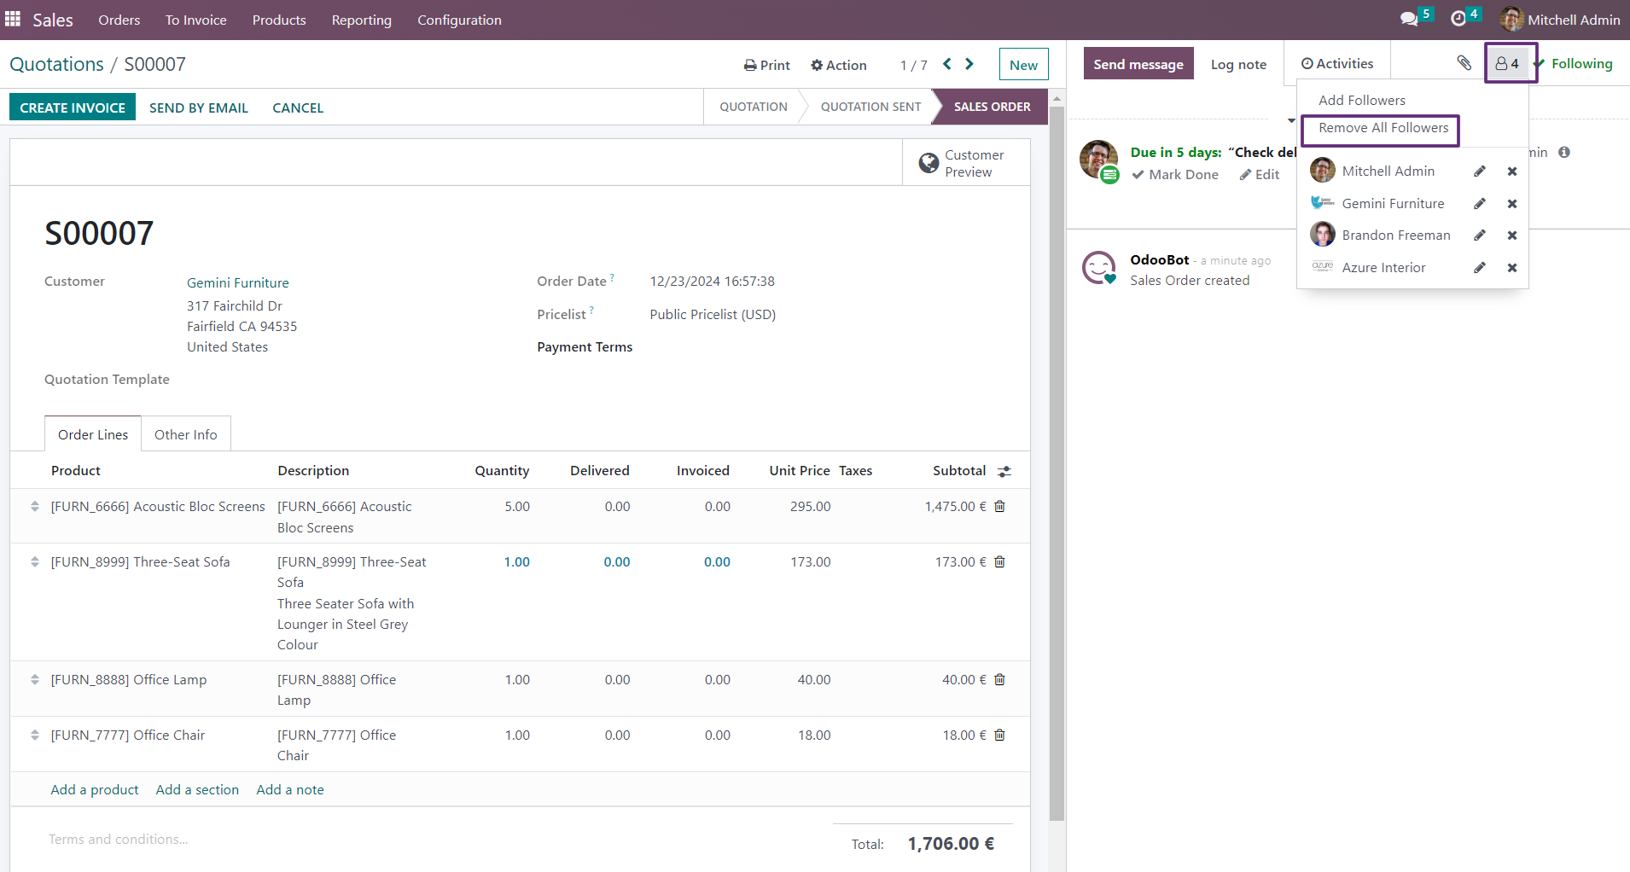Open the activities clock icon in top bar
The height and width of the screenshot is (872, 1630).
pos(1458,19)
